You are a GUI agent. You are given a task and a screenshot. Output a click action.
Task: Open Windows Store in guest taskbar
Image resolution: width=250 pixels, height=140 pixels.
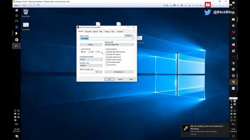coord(16,40)
